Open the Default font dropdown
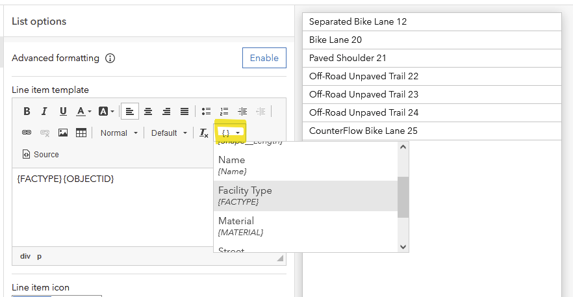 click(x=169, y=133)
